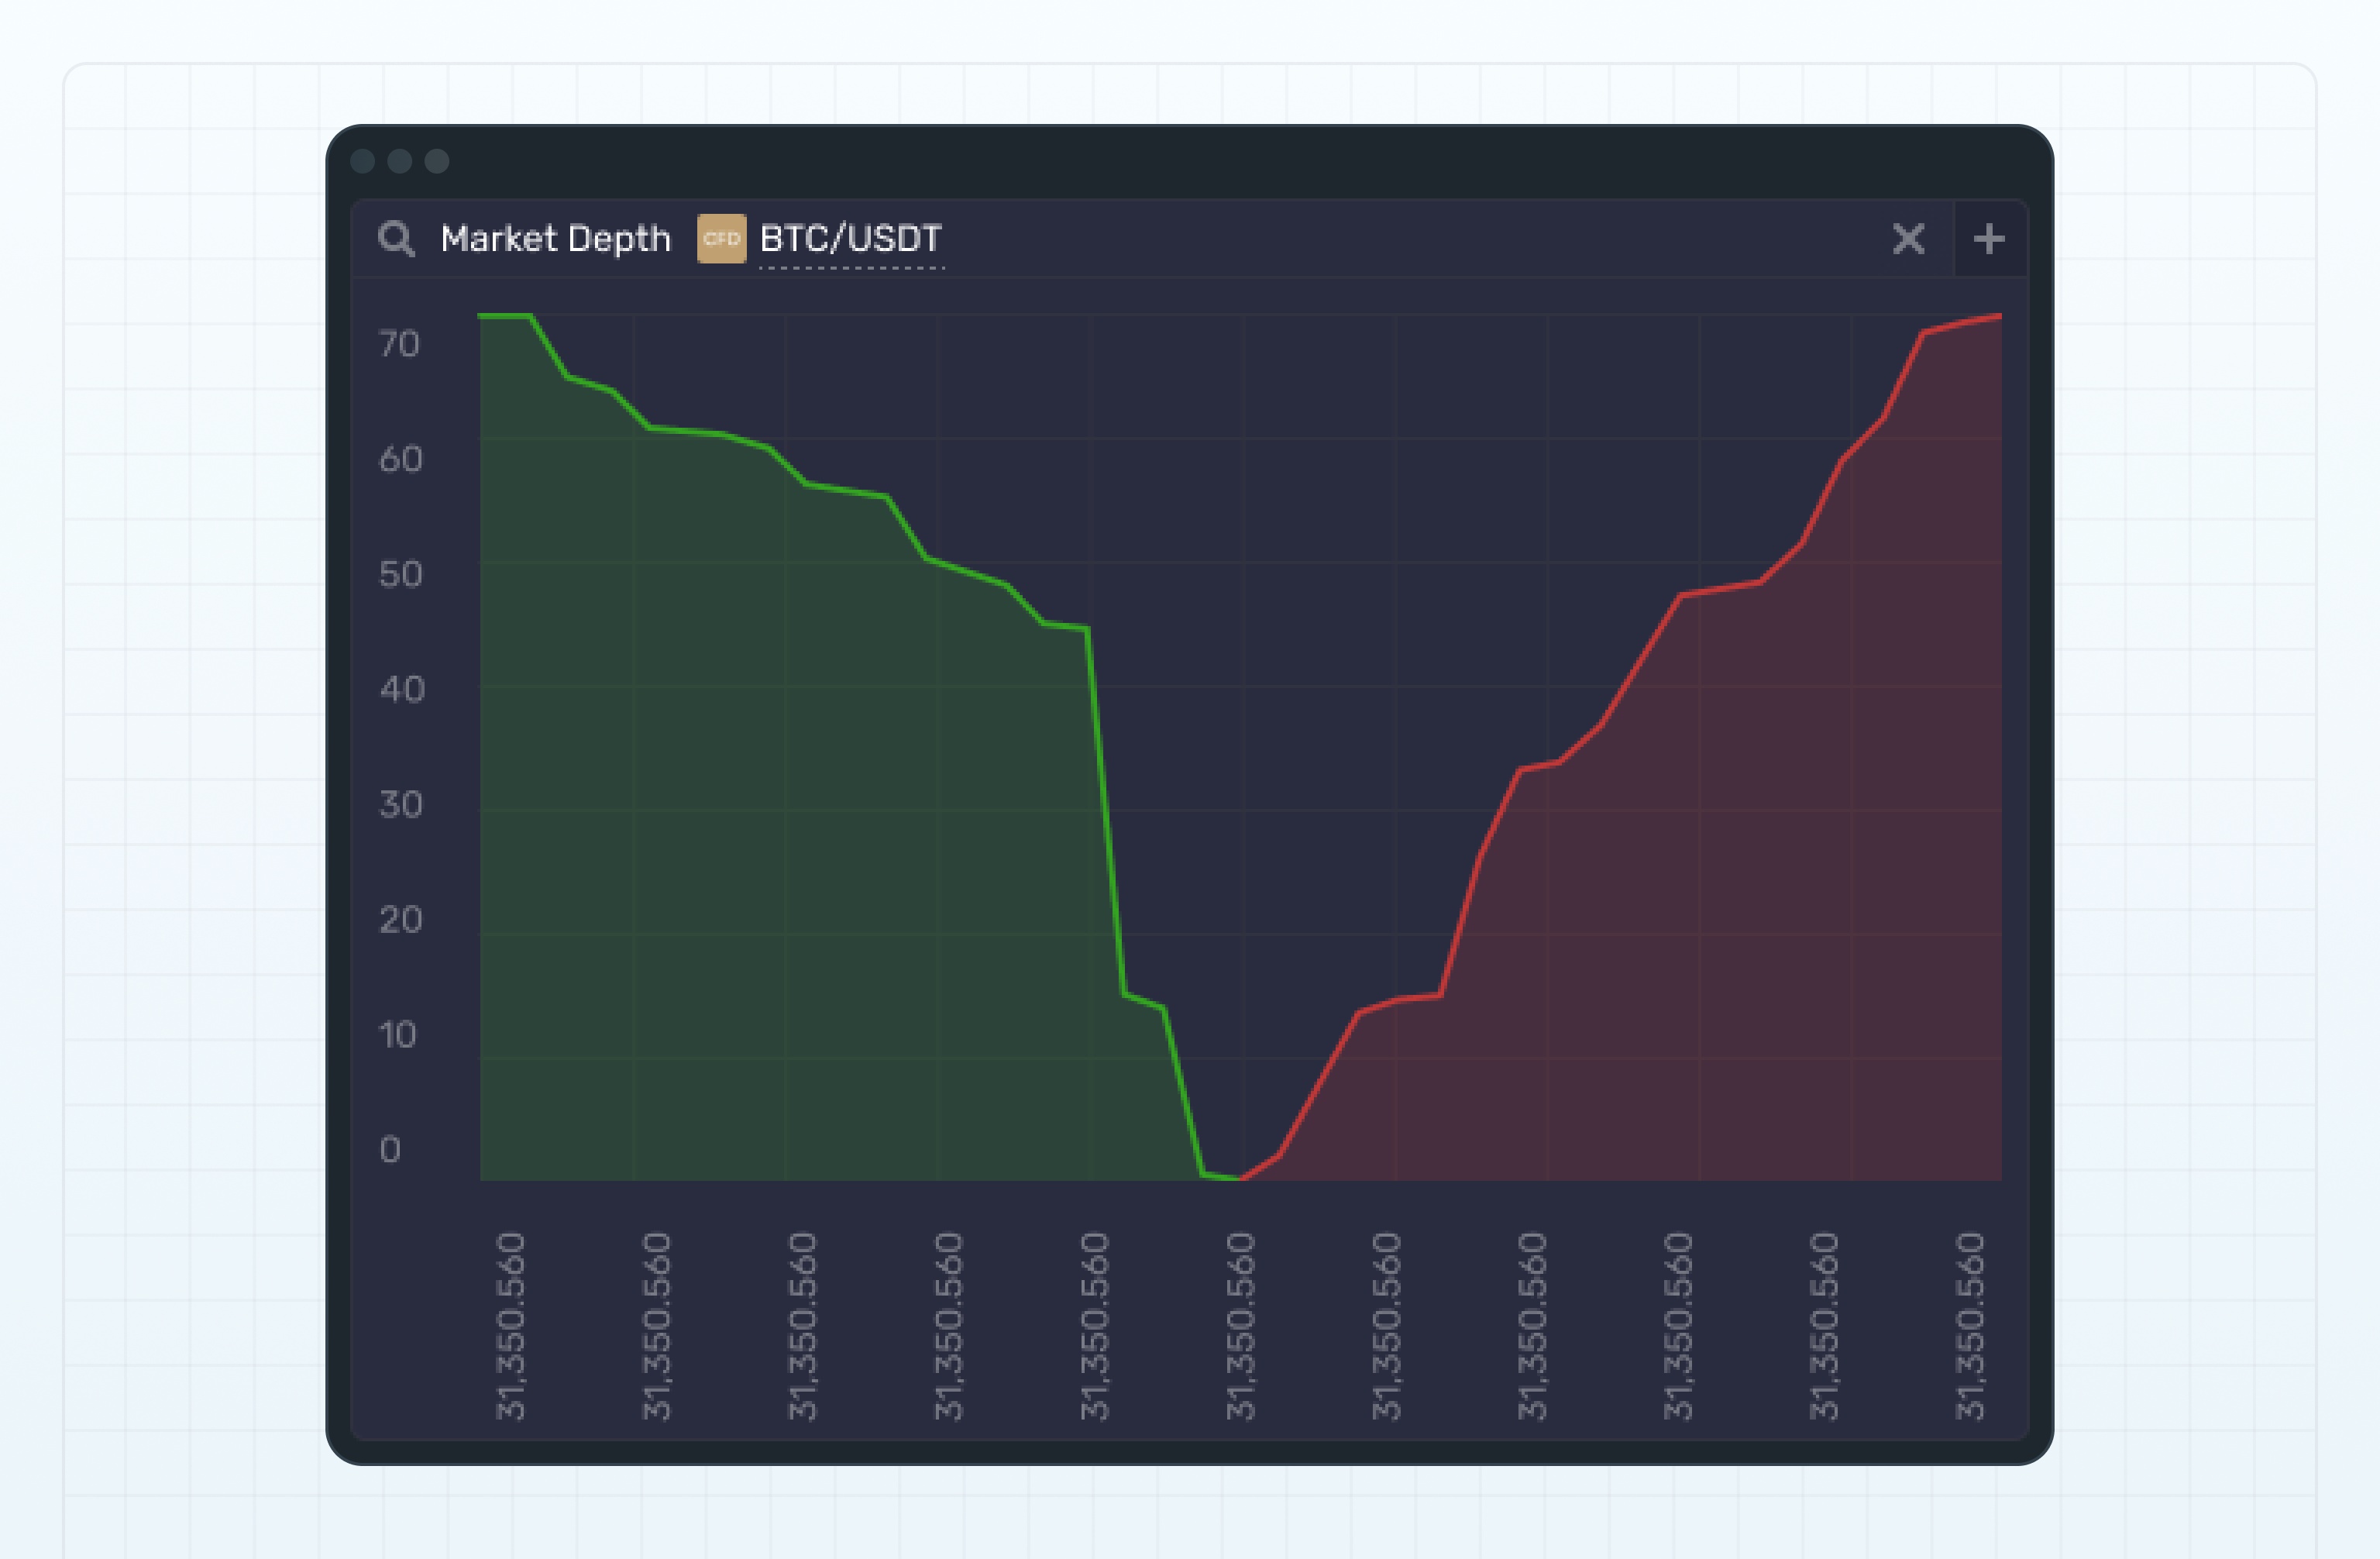Select the Market Depth title text
This screenshot has width=2380, height=1559.
click(555, 239)
